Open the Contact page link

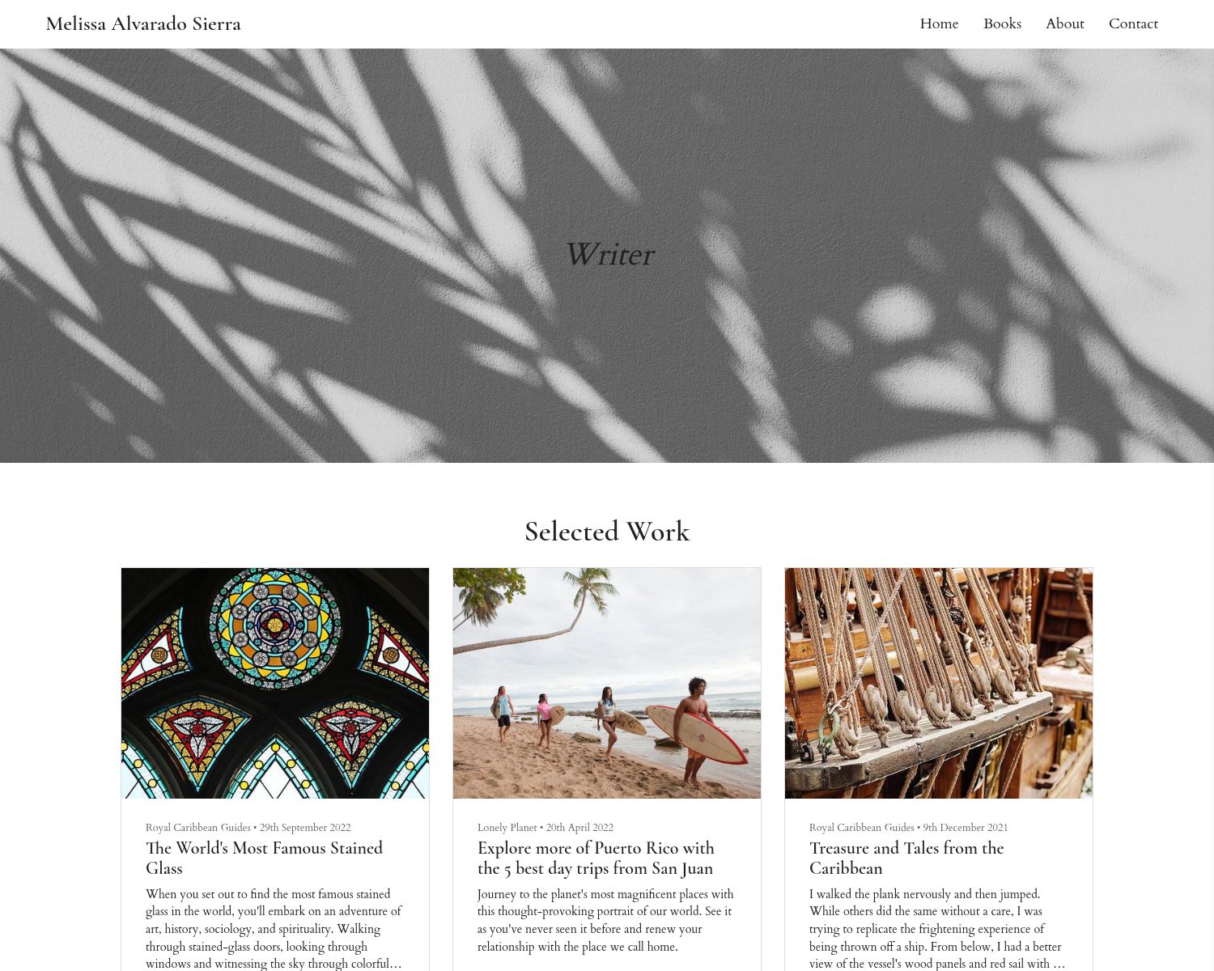1133,23
